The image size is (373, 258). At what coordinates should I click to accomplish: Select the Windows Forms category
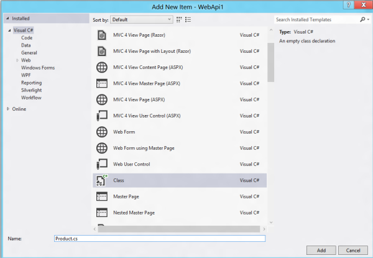pyautogui.click(x=38, y=68)
